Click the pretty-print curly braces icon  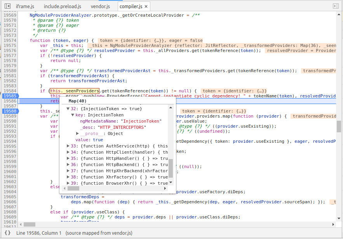[x=7, y=233]
